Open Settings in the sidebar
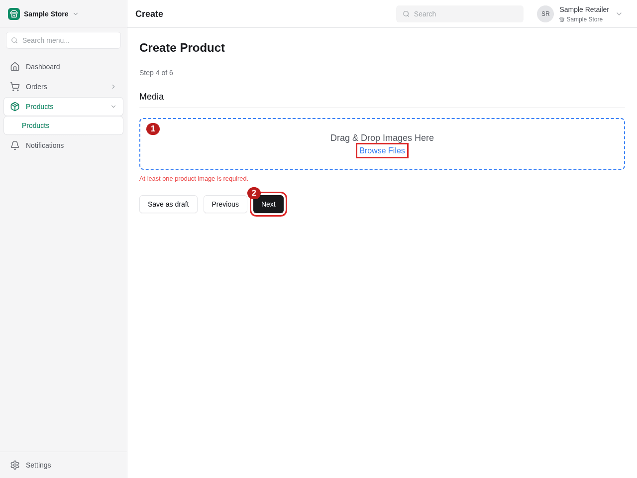 click(64, 465)
